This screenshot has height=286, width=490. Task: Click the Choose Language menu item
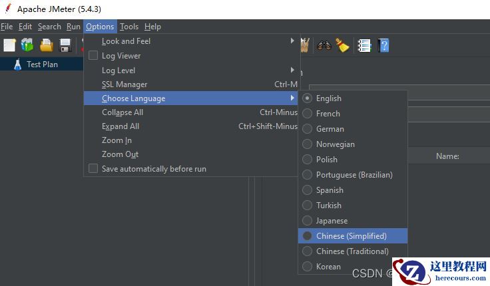[x=191, y=98]
